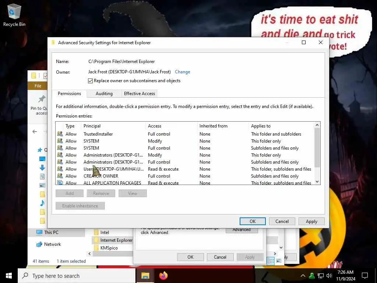This screenshot has height=283, width=377.
Task: Open the Windows Start menu
Action: (9, 276)
